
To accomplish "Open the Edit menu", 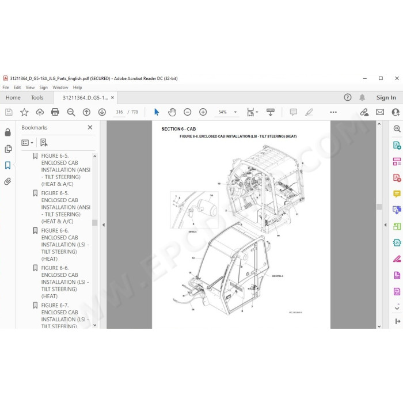I will pyautogui.click(x=17, y=88).
